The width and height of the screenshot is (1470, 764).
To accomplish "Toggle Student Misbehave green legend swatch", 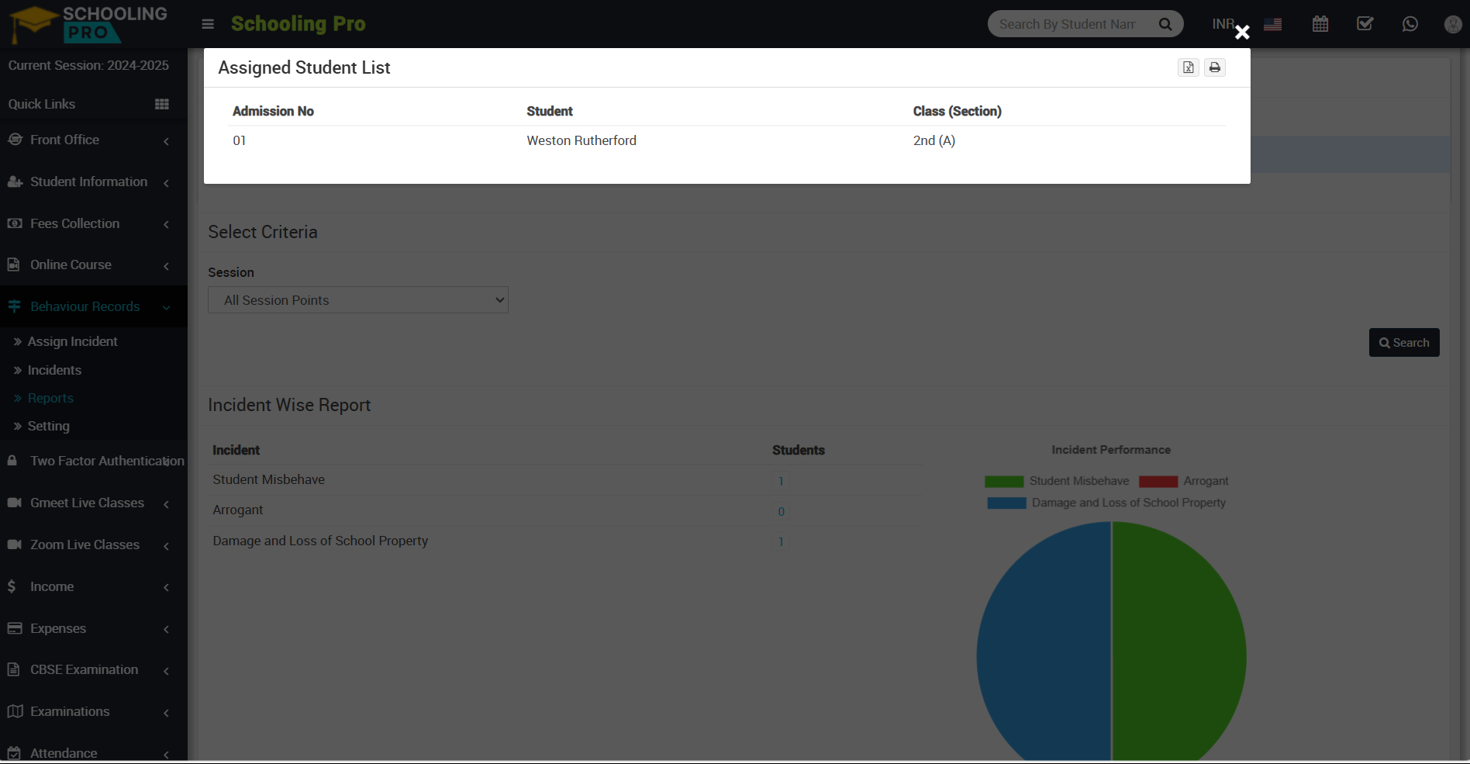I will click(x=1004, y=482).
